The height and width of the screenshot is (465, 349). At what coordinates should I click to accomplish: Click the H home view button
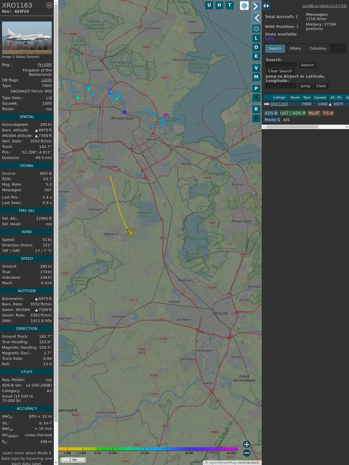click(x=219, y=5)
